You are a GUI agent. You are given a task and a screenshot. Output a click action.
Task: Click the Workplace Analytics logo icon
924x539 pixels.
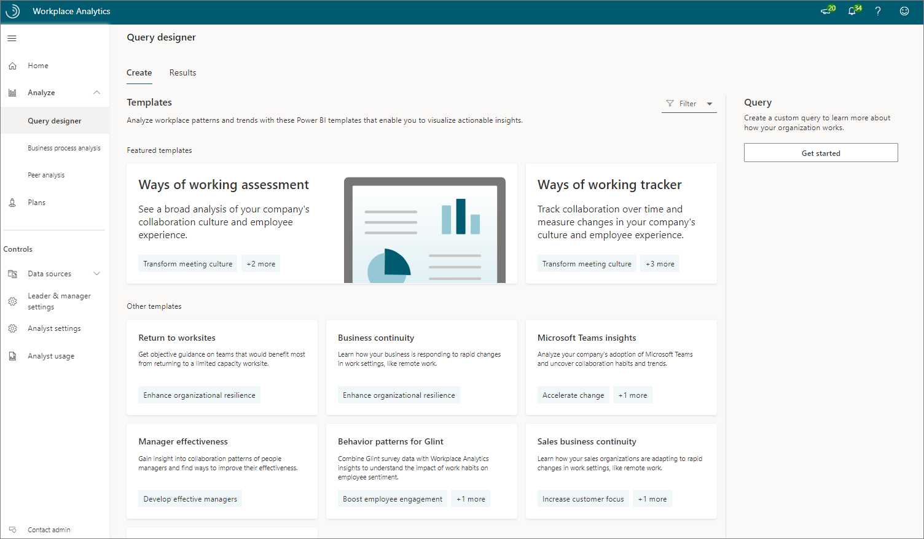pos(12,11)
